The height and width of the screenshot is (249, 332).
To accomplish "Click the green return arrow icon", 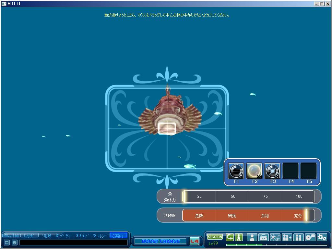I will coord(230,237).
